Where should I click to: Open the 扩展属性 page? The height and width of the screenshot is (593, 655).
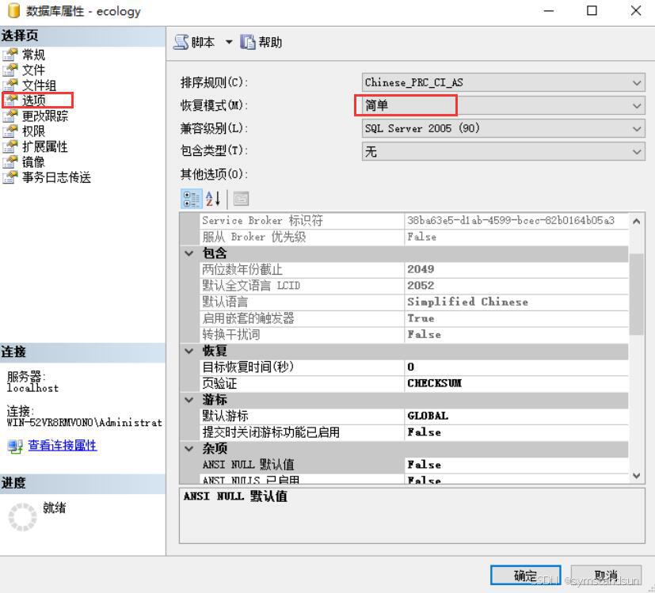tap(44, 146)
